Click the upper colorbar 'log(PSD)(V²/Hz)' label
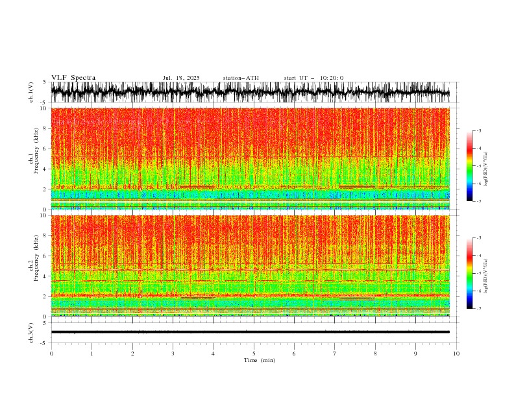The height and width of the screenshot is (397, 514). click(485, 169)
